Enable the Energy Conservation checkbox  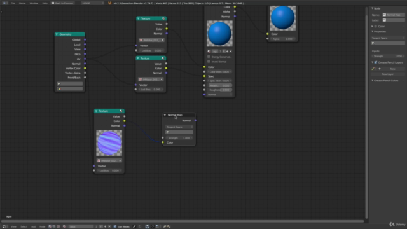coord(209,57)
